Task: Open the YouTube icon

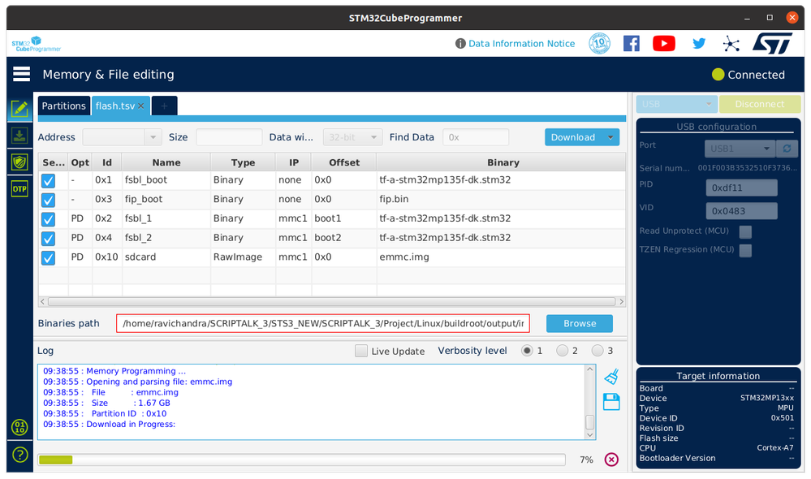Action: click(663, 44)
